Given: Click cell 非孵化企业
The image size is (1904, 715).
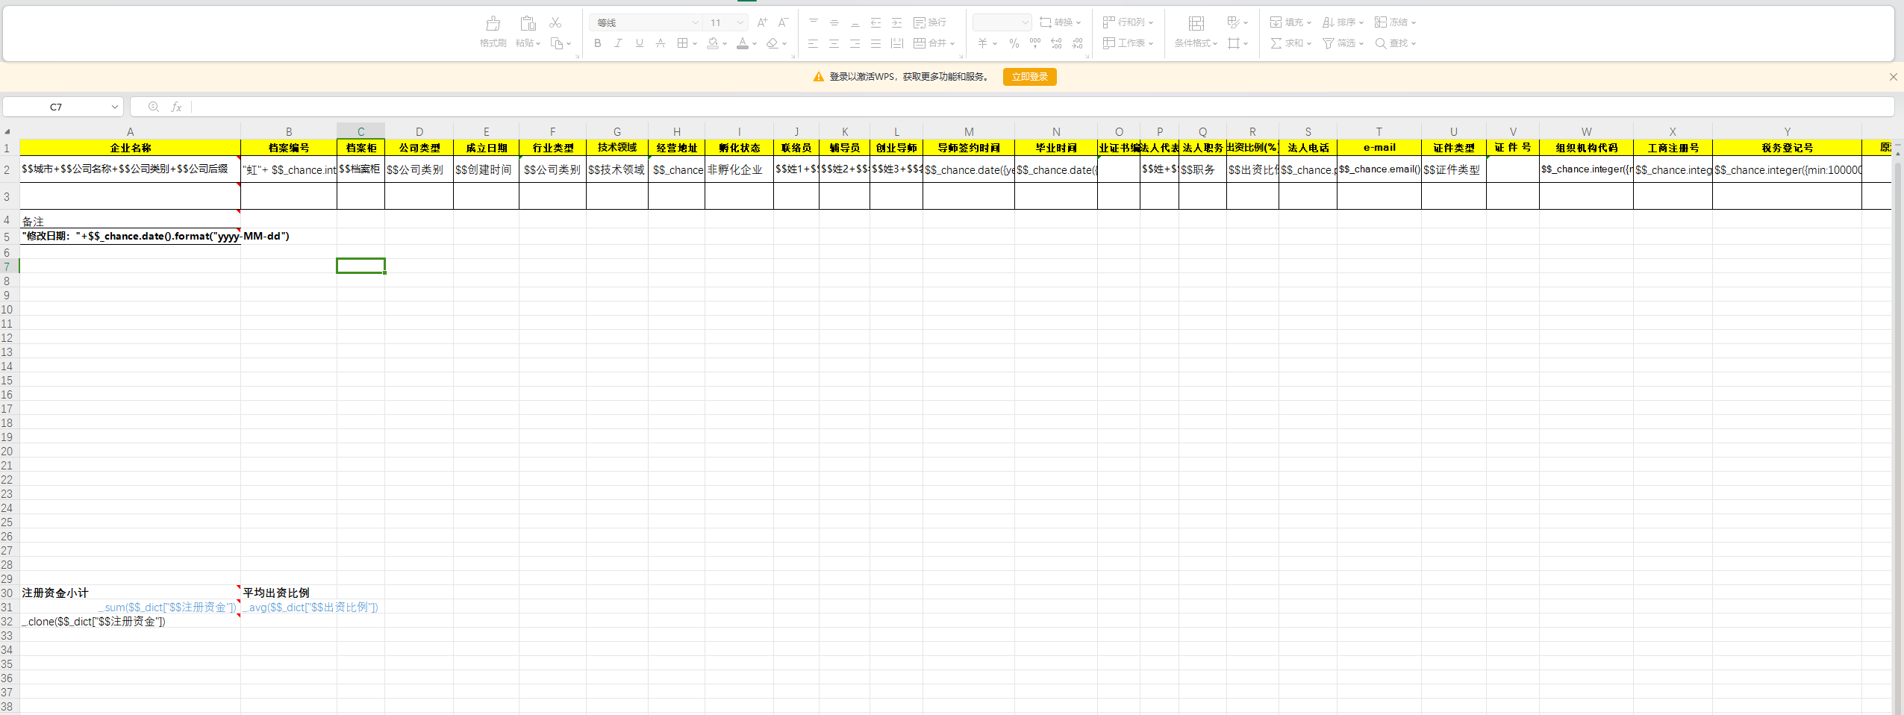Looking at the screenshot, I should [x=739, y=169].
